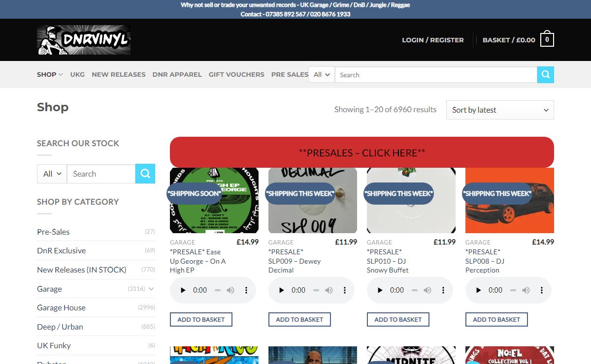Expand the SHOP menu chevron

pos(61,75)
